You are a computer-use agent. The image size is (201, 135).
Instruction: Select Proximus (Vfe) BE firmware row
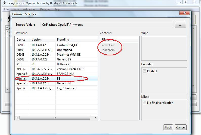coord(56,55)
